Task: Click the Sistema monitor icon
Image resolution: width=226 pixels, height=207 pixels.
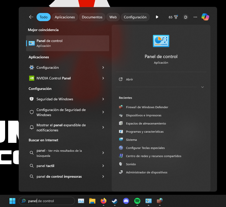Action: 121,139
